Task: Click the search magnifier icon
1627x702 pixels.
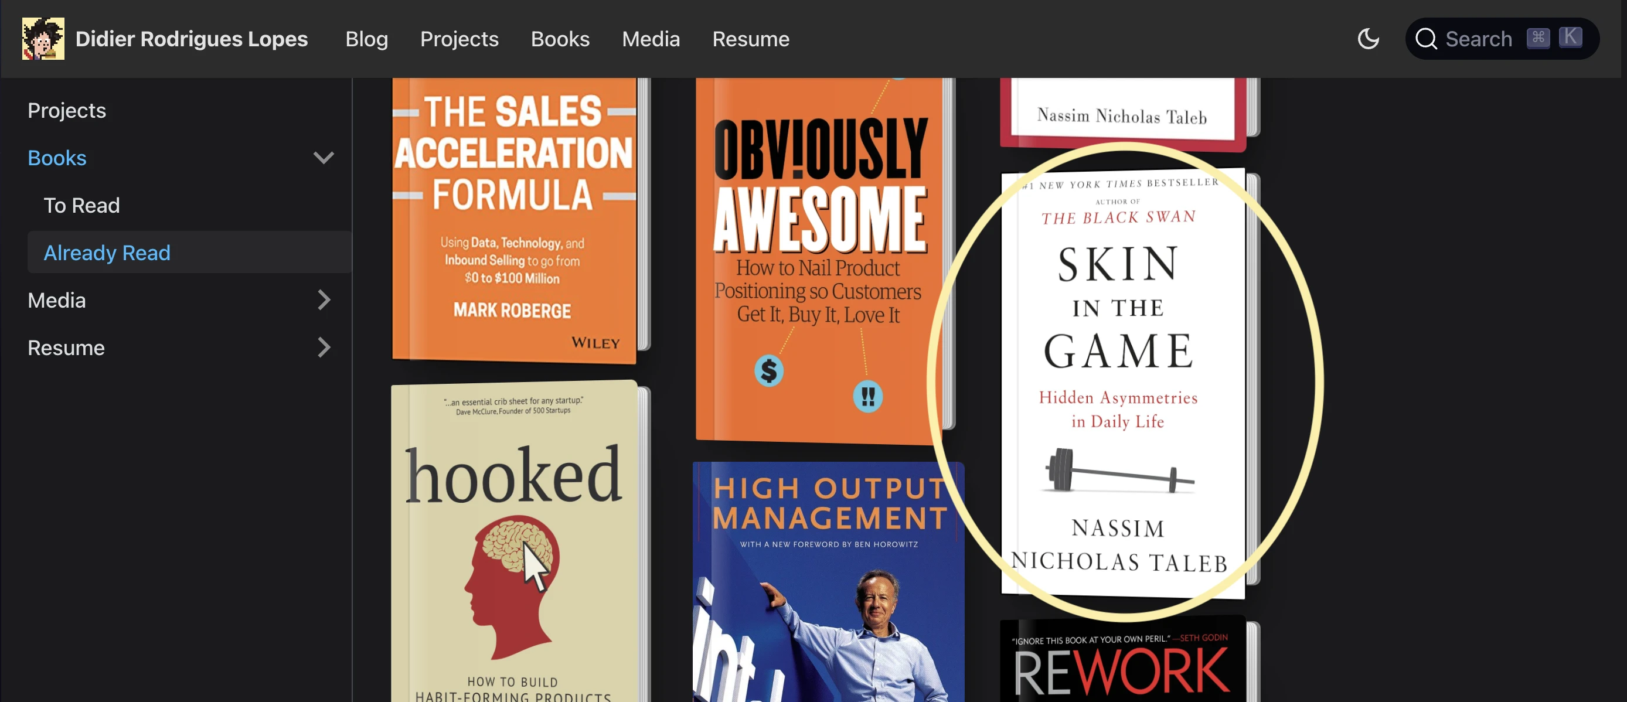Action: (1426, 39)
